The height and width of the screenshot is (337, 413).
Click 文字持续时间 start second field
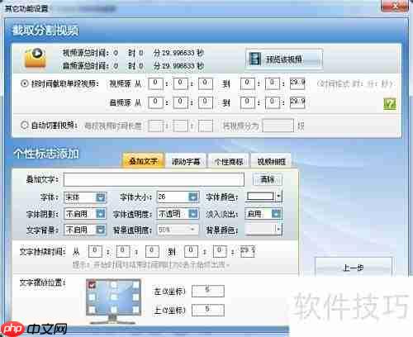152,251
